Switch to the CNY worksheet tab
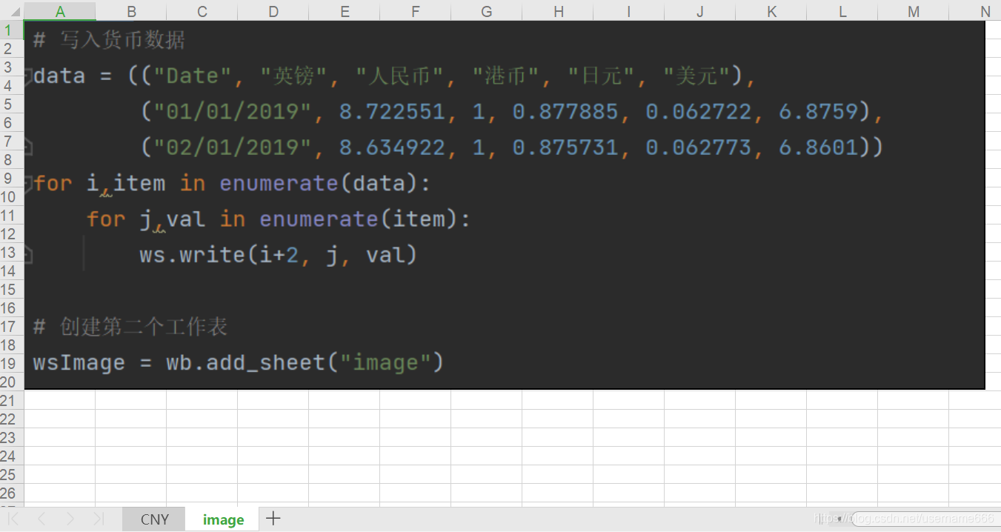 click(153, 519)
